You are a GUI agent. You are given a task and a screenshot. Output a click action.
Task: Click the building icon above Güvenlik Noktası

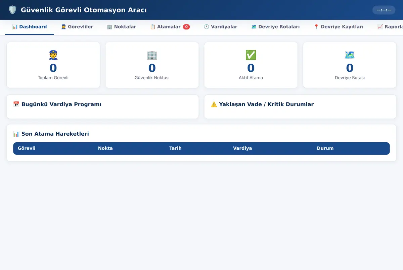click(x=152, y=55)
